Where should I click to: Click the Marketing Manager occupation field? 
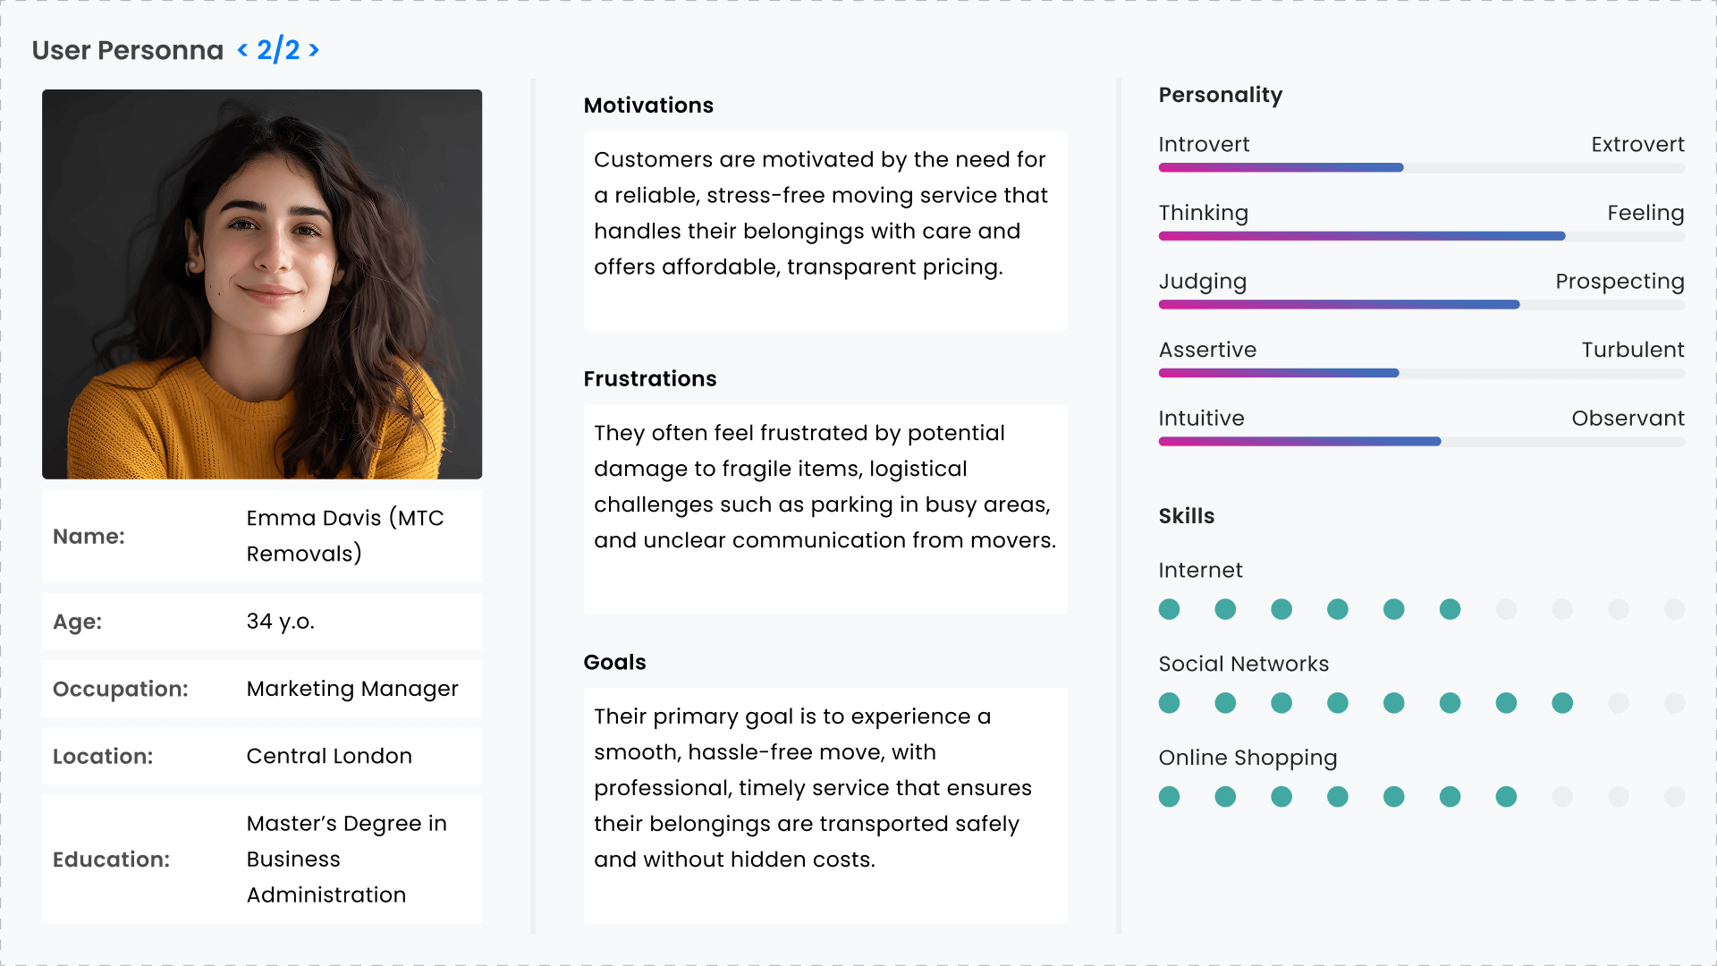pyautogui.click(x=352, y=689)
